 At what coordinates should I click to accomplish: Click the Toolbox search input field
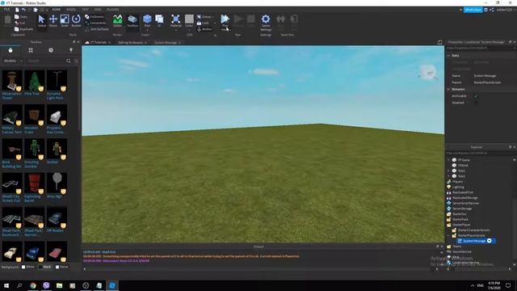click(x=46, y=61)
